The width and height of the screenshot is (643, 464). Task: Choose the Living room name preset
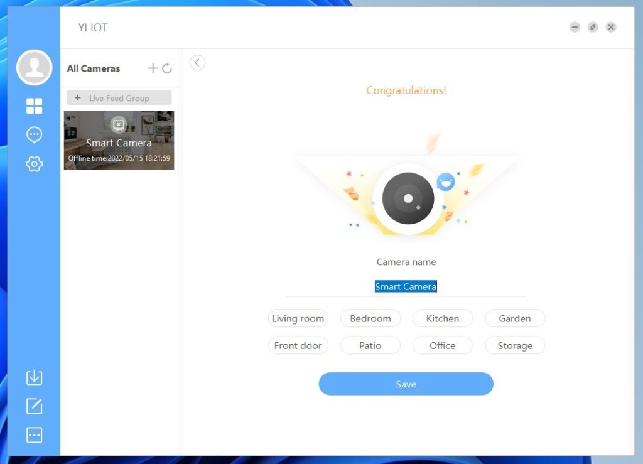click(298, 318)
